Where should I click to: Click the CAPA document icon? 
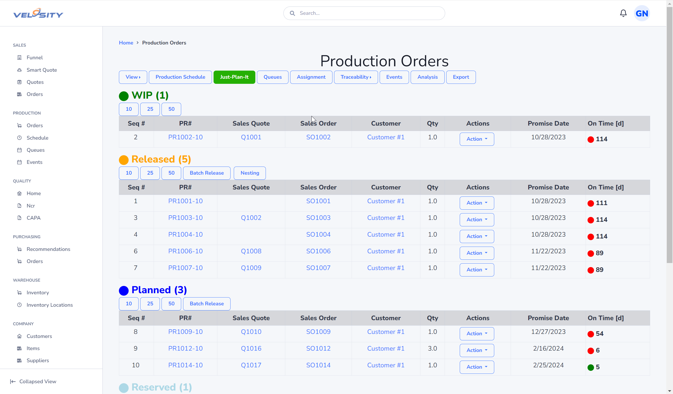(19, 218)
